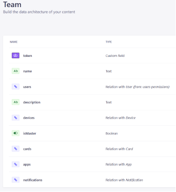Click the boolean toggle icon beside isMaster
Screen dimensions: 176x192
16,133
